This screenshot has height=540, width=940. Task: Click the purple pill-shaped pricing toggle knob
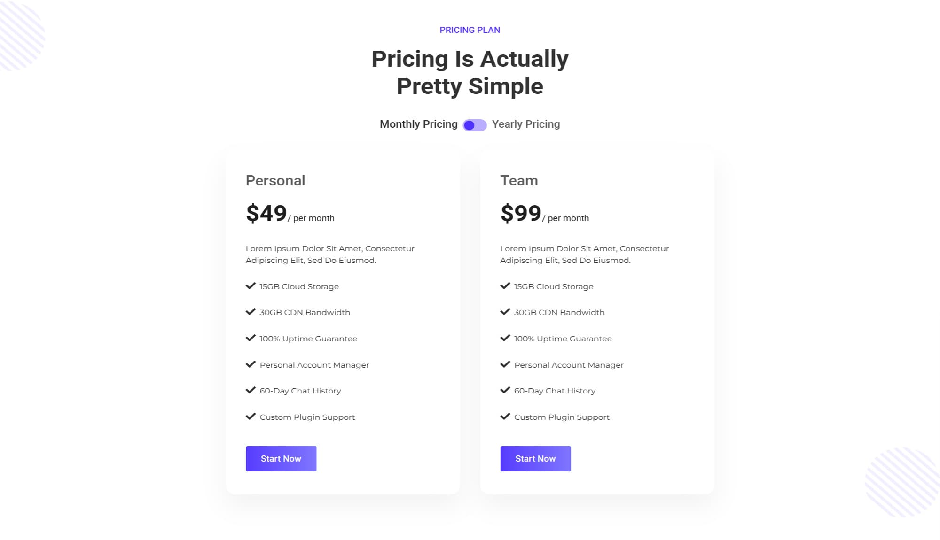coord(470,125)
